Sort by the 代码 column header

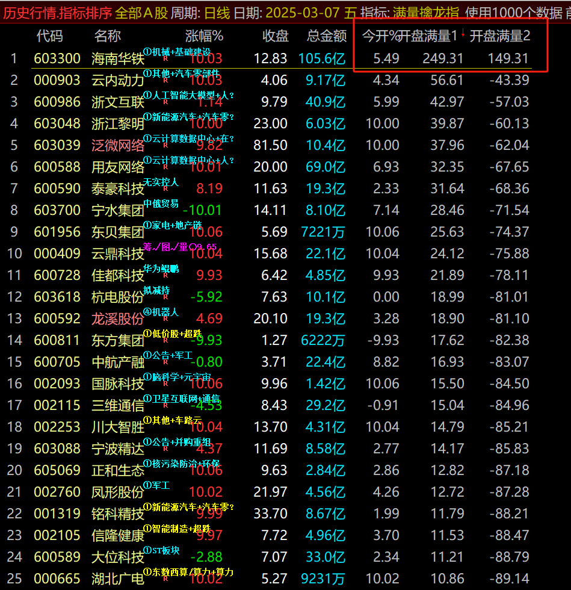(50, 36)
